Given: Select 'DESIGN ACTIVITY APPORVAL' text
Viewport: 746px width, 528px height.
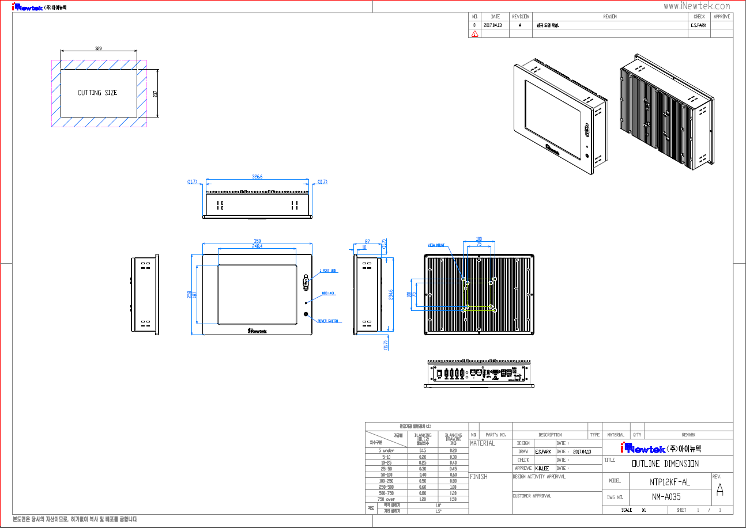Looking at the screenshot, I should point(539,477).
